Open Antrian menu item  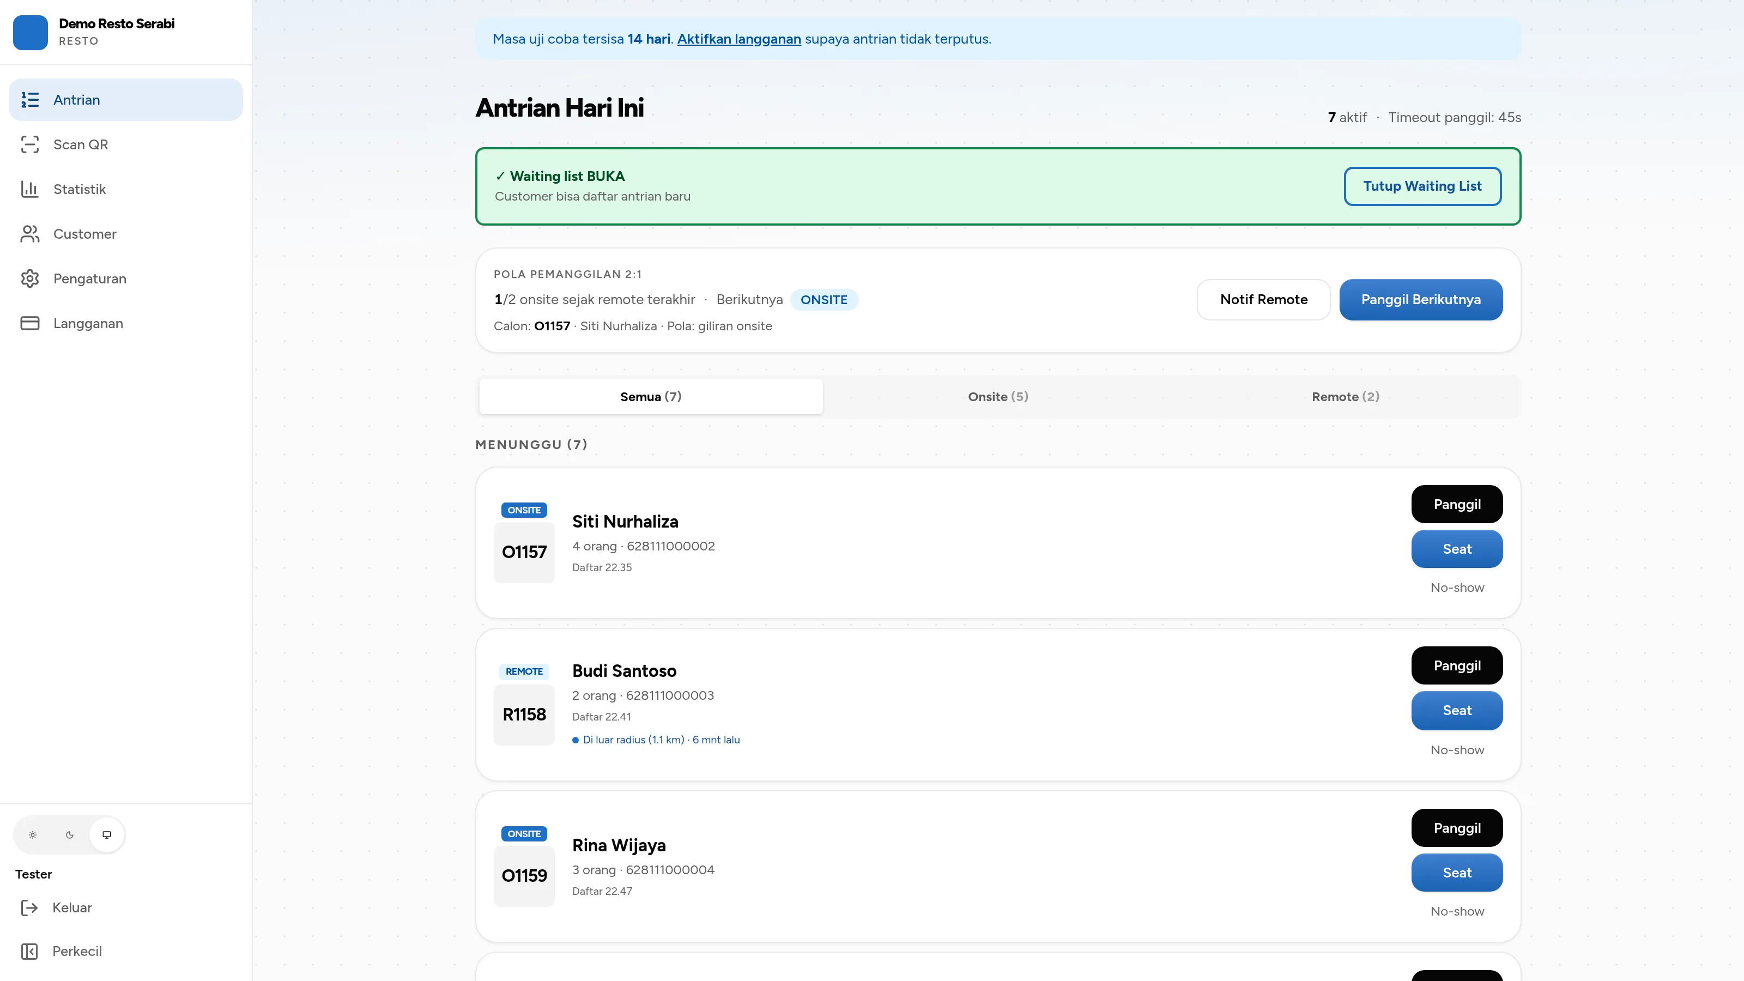tap(126, 100)
